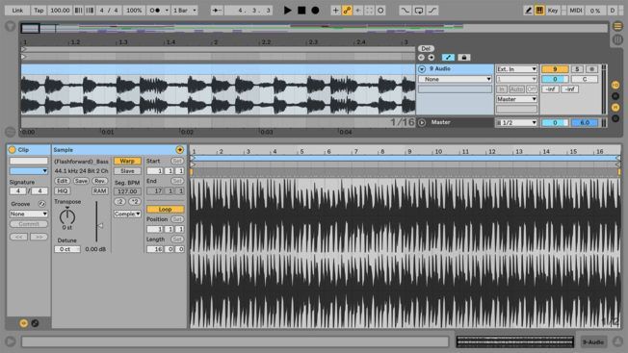
Task: Toggle the clip Loop button
Action: (x=165, y=209)
